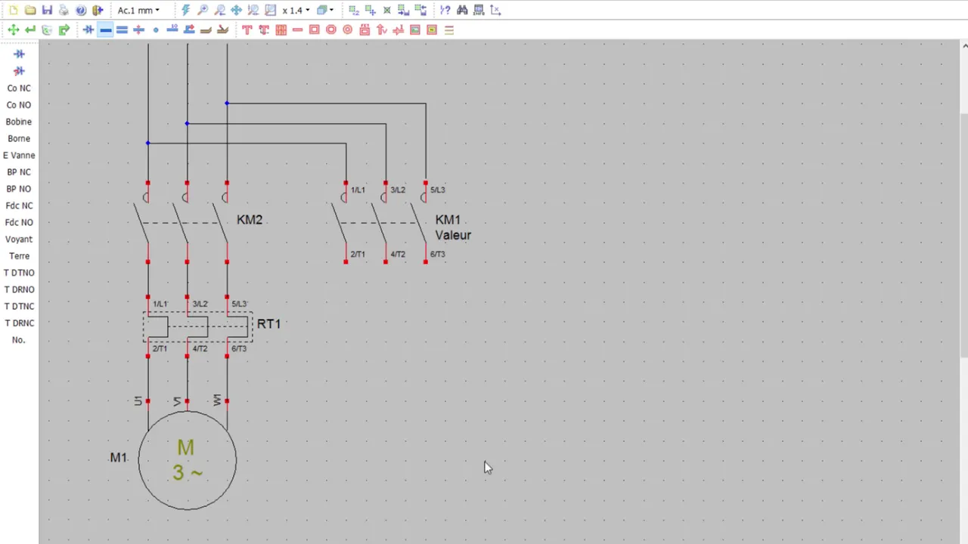Select the double line wire tool
968x544 pixels.
[122, 29]
